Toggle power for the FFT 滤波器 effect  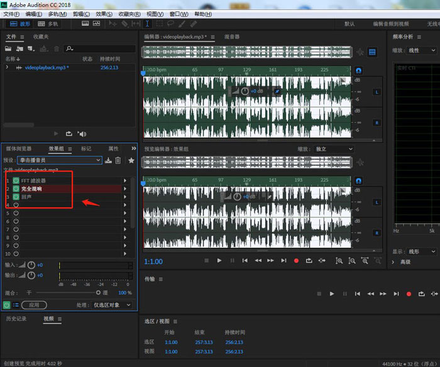coord(16,181)
